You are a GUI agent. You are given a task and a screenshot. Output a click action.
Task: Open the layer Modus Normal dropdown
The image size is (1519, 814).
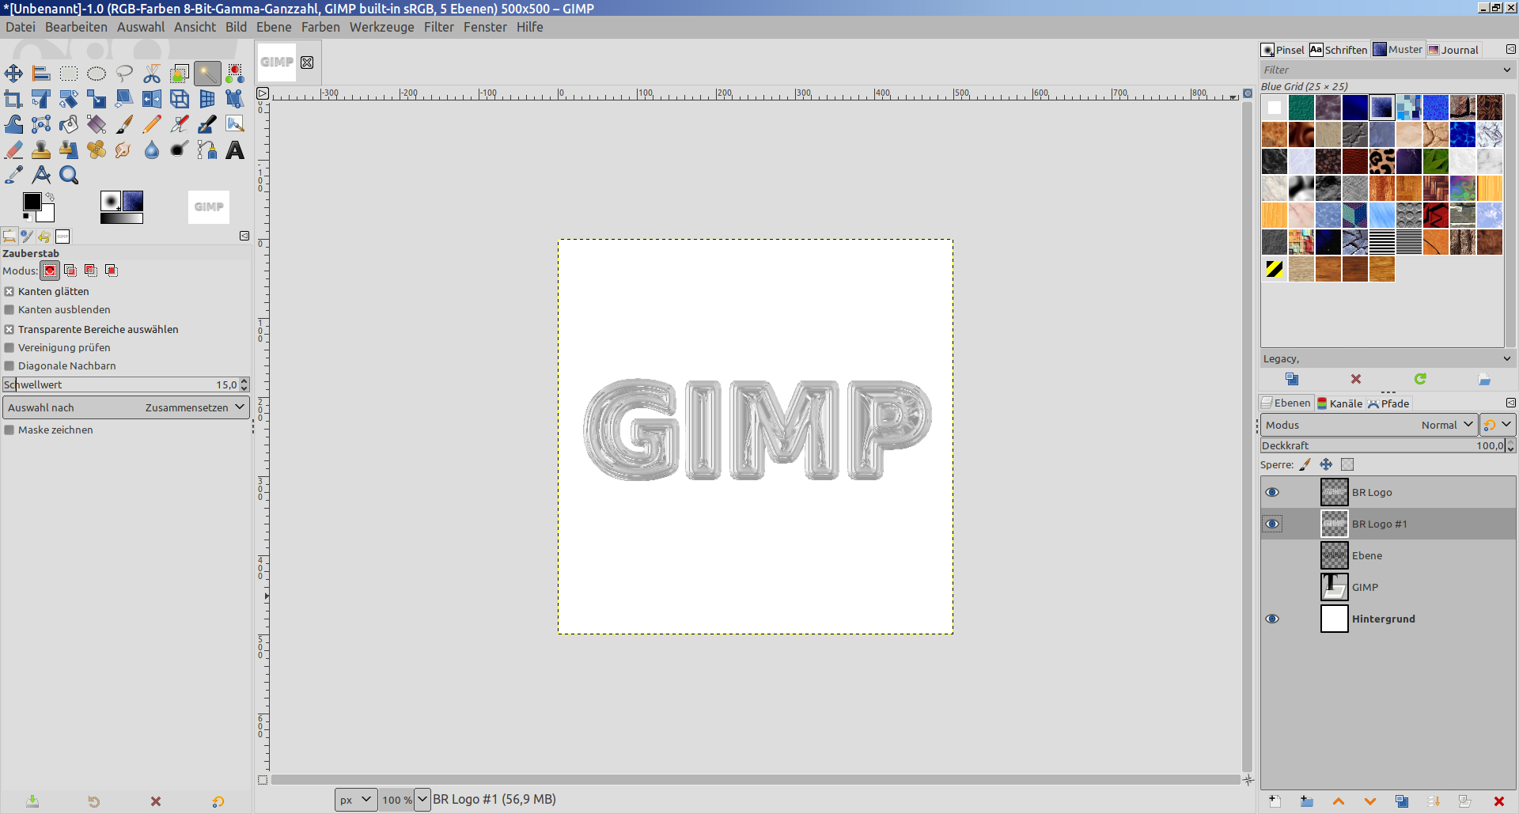[1369, 425]
